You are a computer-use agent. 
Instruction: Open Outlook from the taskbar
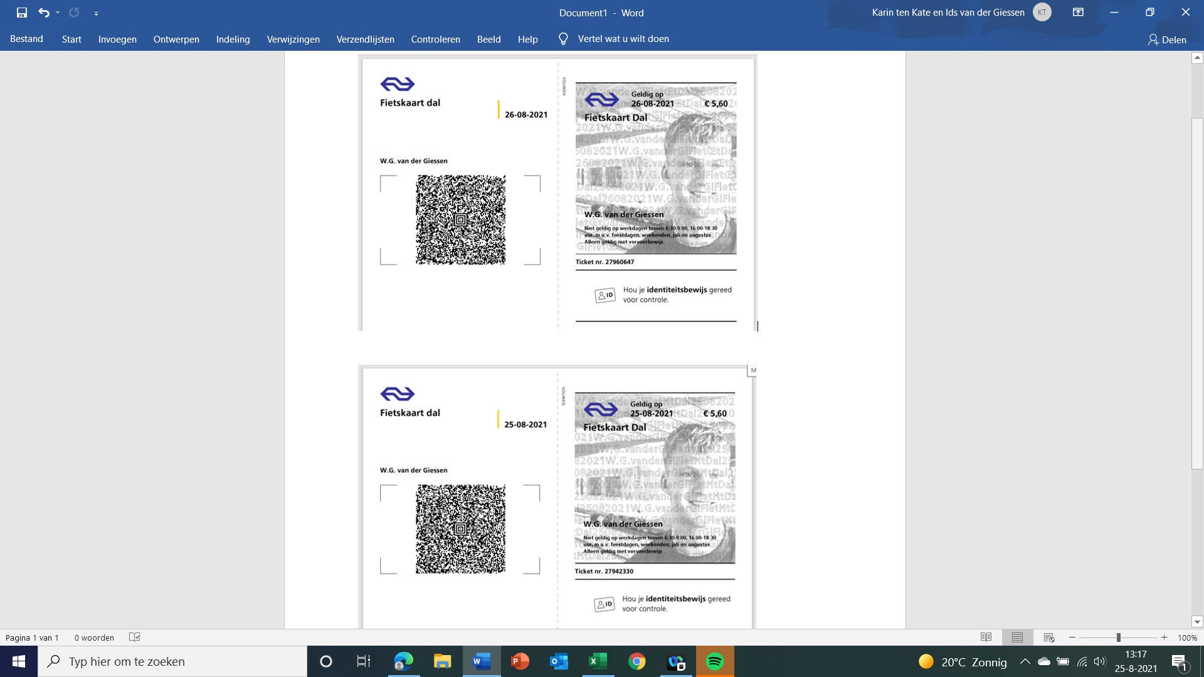(559, 661)
